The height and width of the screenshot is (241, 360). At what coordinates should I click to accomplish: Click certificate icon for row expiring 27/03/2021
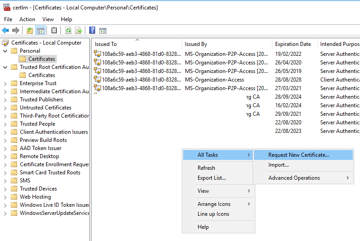[97, 88]
